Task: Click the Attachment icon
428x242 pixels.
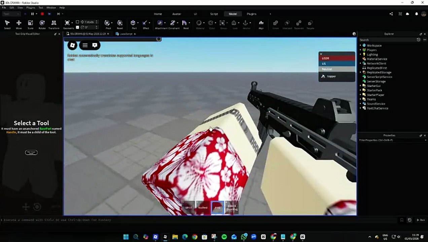Action: tap(160, 23)
